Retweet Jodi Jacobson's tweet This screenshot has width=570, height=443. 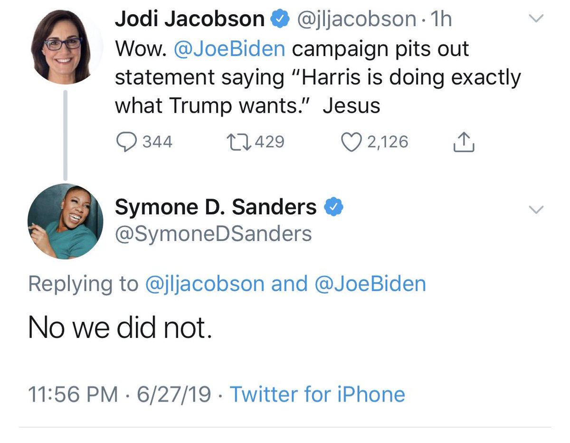point(238,142)
